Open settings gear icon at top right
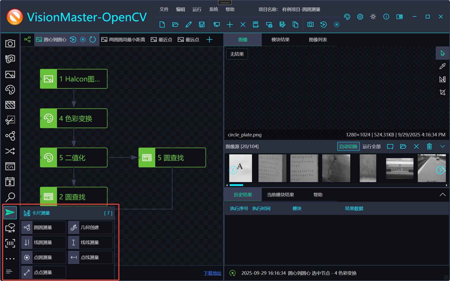Screen dimensions: 450x281 (x=360, y=17)
